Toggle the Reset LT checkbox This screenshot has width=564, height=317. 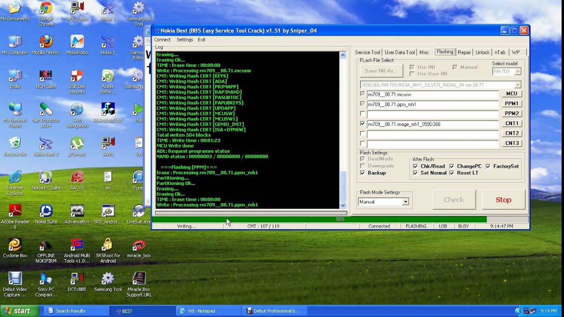(x=452, y=173)
